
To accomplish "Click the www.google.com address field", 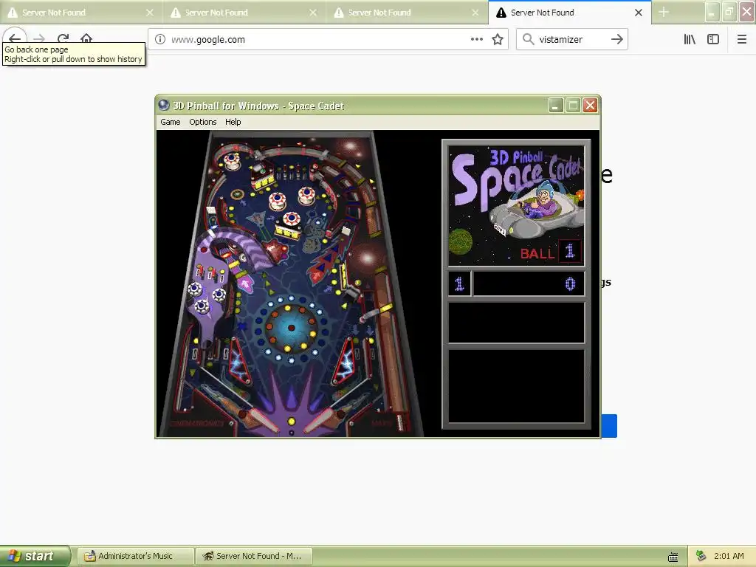I will point(318,40).
